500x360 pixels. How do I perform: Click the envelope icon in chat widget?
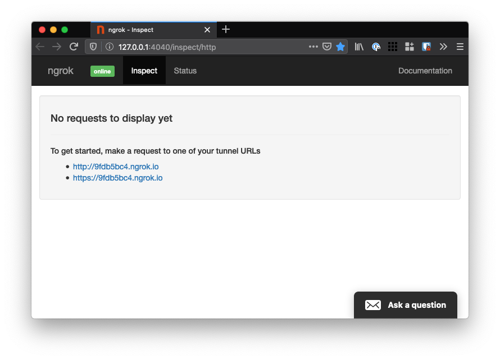click(373, 305)
